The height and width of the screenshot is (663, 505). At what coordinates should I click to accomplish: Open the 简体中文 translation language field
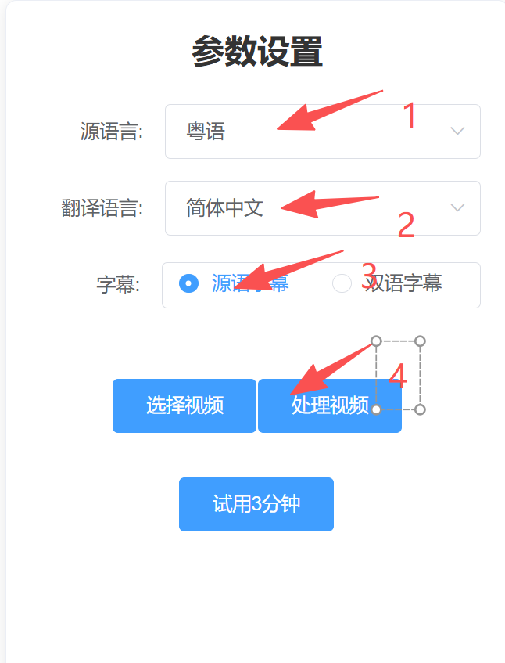tap(323, 208)
